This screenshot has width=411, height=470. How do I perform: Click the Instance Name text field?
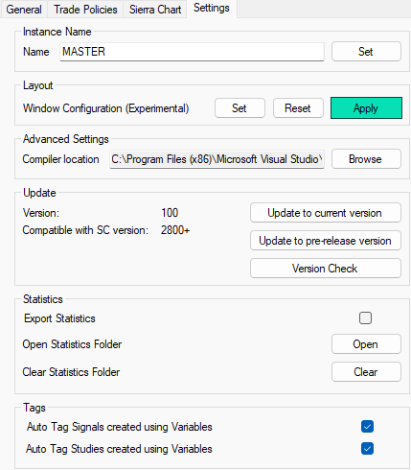tap(192, 52)
